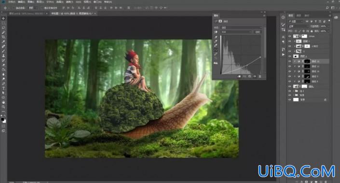Select the Lasso tool
The height and width of the screenshot is (183, 340).
pyautogui.click(x=3, y=28)
